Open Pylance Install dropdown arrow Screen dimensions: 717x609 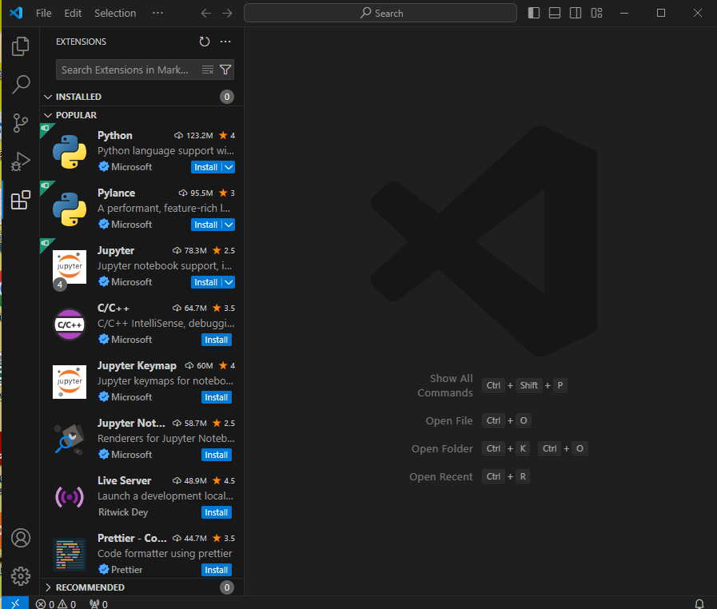[229, 225]
